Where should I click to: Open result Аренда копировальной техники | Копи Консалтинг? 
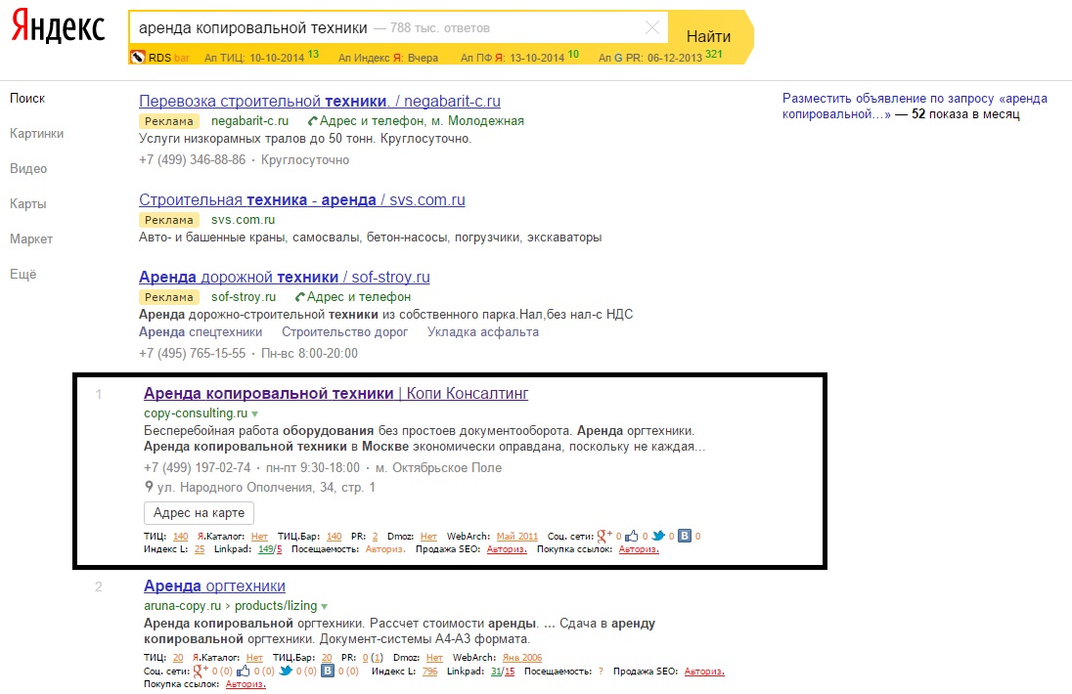(x=335, y=394)
